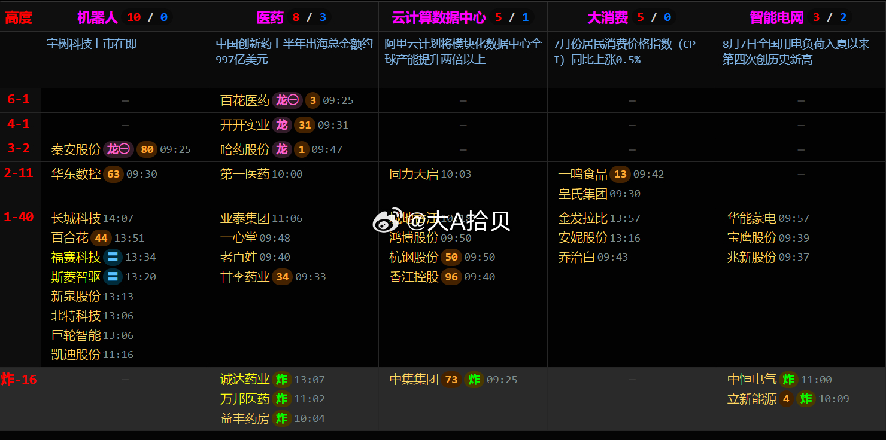This screenshot has height=440, width=886.
Task: Select stock name 金发拉比
Action: [x=582, y=218]
